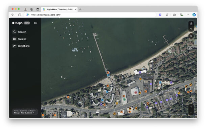This screenshot has width=206, height=130.
Task: Open the map mode layers button
Action: [x=191, y=24]
